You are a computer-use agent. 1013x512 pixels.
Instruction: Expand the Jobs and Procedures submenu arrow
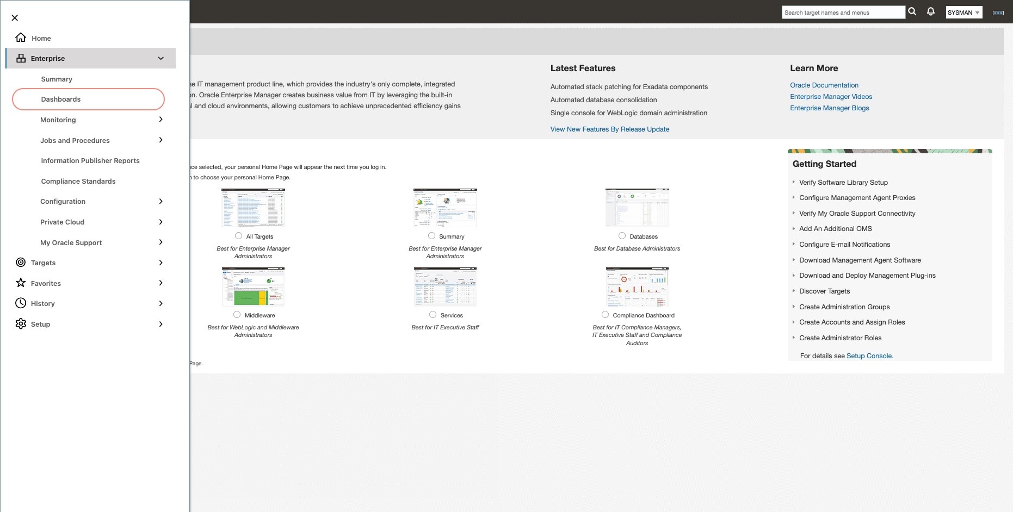pyautogui.click(x=160, y=140)
